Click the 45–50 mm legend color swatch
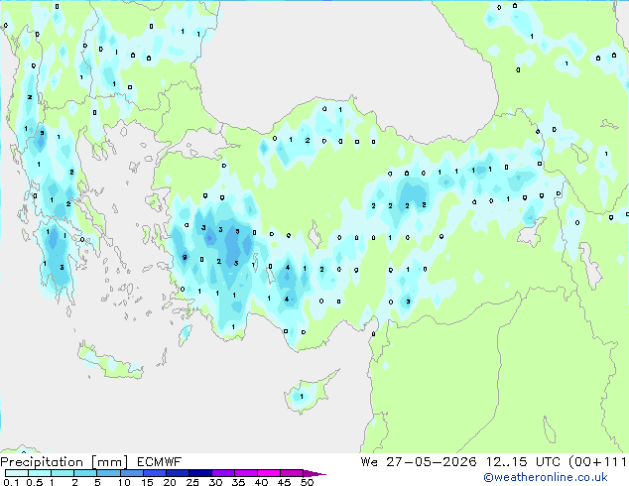 coord(292,473)
